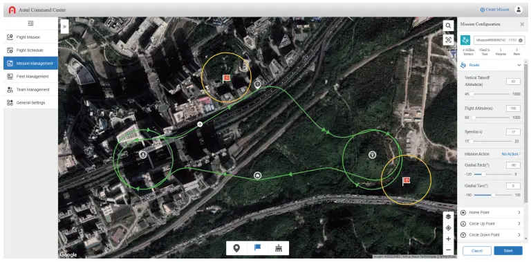Expand the map side panel double-chevron
Image resolution: width=531 pixels, height=262 pixels.
tap(65, 26)
